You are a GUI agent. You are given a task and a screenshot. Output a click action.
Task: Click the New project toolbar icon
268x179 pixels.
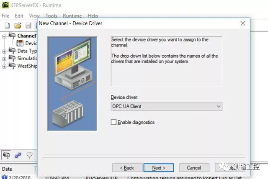[7, 26]
